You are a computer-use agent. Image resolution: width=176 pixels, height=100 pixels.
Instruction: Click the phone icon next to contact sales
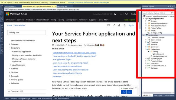point(115,14)
